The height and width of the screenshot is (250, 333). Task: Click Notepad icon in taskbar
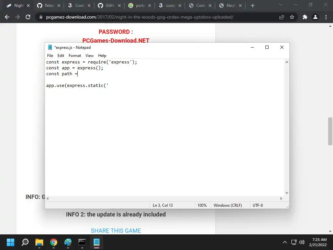pos(96,242)
